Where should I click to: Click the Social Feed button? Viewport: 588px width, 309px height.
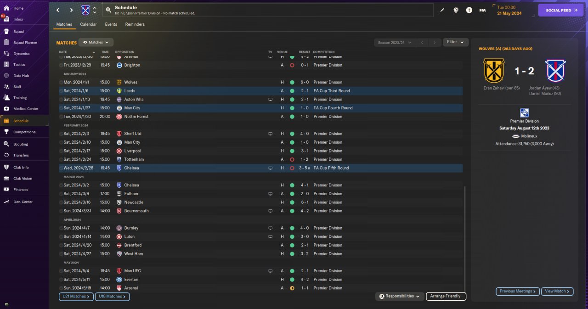(x=560, y=10)
